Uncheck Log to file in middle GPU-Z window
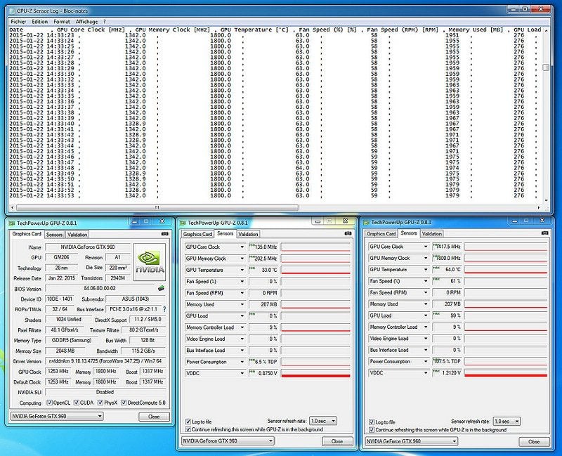 (x=188, y=422)
